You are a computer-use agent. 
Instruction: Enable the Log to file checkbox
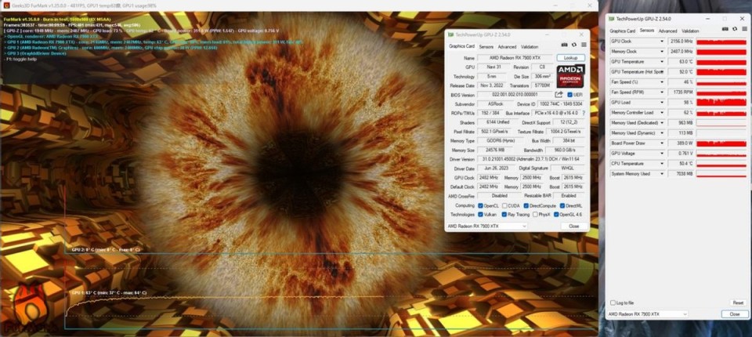click(613, 302)
